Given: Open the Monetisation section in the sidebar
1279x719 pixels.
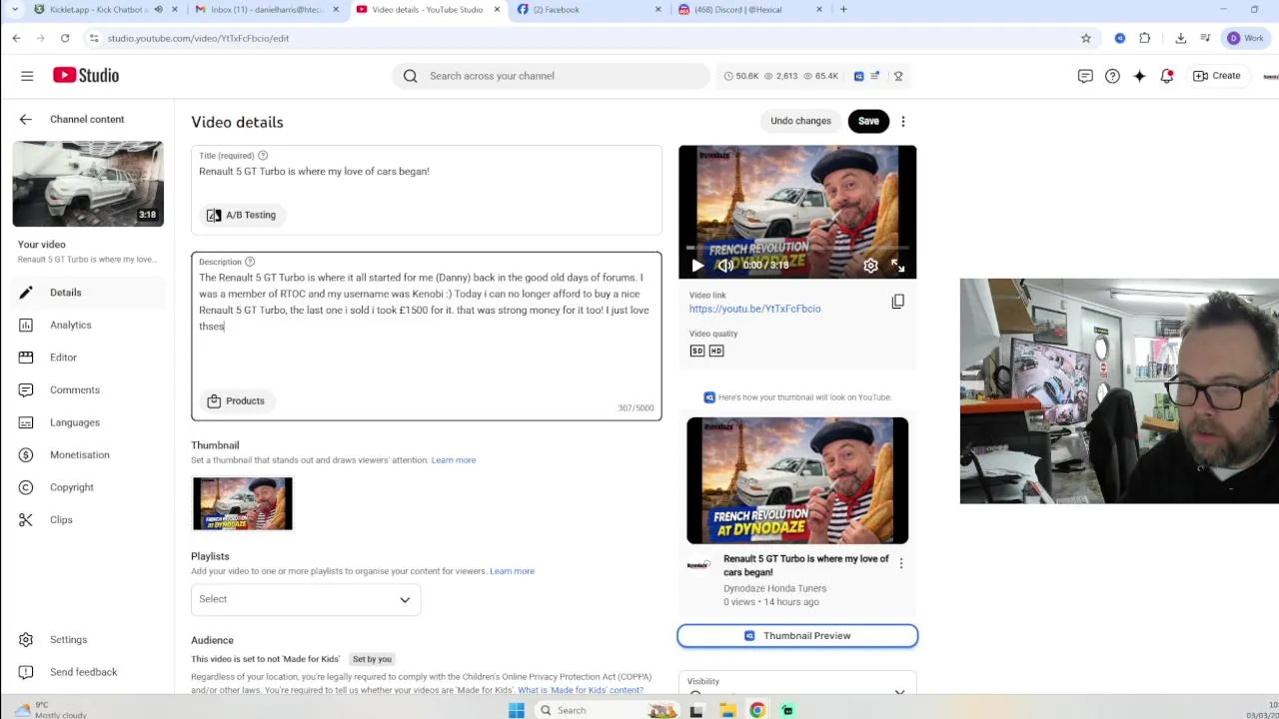Looking at the screenshot, I should pyautogui.click(x=87, y=454).
